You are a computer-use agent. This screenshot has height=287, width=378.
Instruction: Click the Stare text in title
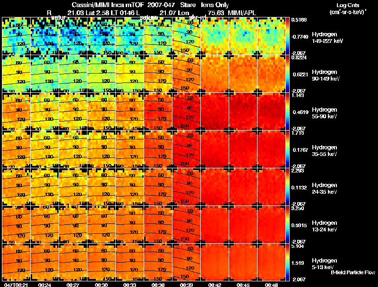(188, 5)
